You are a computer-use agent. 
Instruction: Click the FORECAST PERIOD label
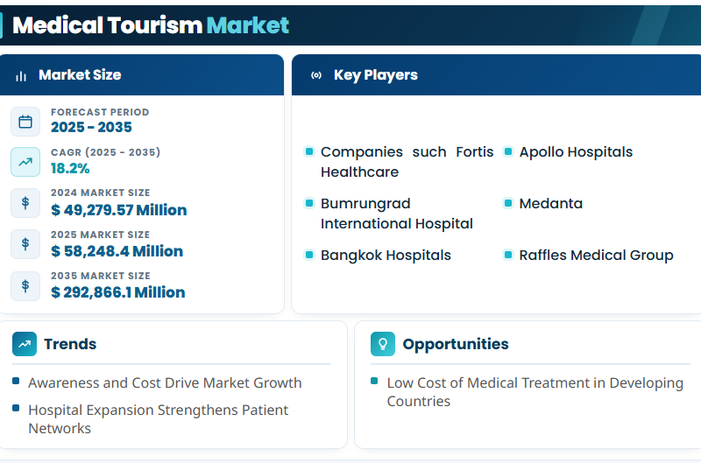(x=100, y=112)
